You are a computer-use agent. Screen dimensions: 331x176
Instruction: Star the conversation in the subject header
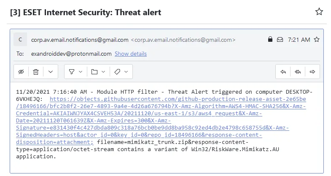pyautogui.click(x=319, y=12)
